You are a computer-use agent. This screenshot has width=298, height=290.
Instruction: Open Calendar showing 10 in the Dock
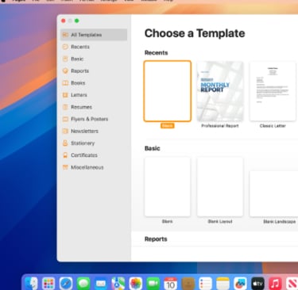(x=171, y=284)
